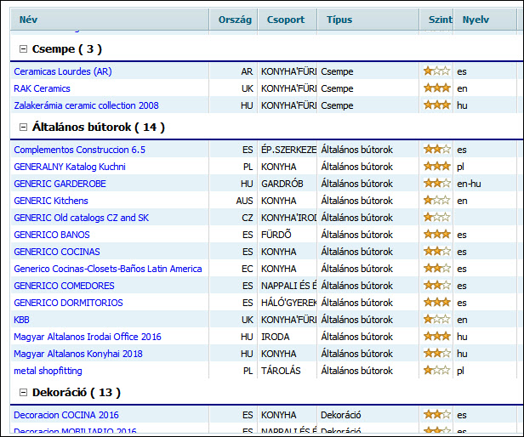Click star rating of GENERIC GARDEROBE row

point(436,184)
